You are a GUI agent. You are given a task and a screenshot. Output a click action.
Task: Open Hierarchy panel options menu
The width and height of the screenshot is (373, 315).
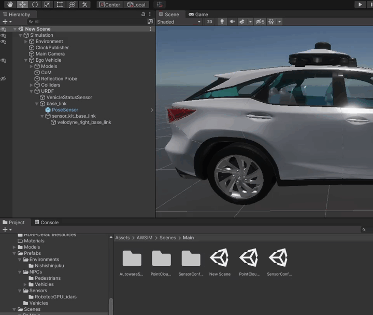click(150, 14)
